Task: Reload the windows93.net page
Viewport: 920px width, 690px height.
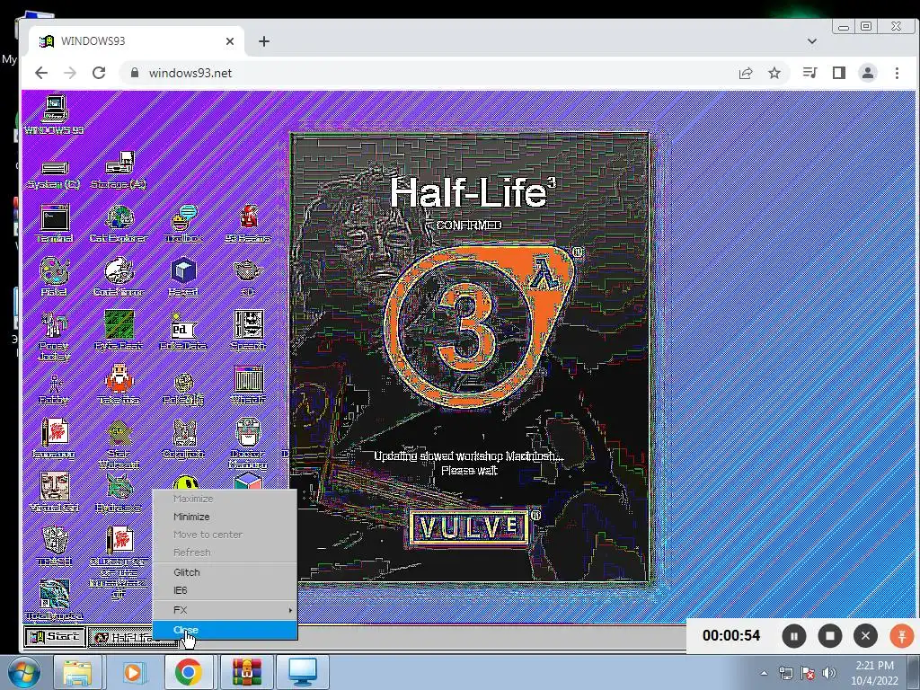Action: click(x=99, y=73)
